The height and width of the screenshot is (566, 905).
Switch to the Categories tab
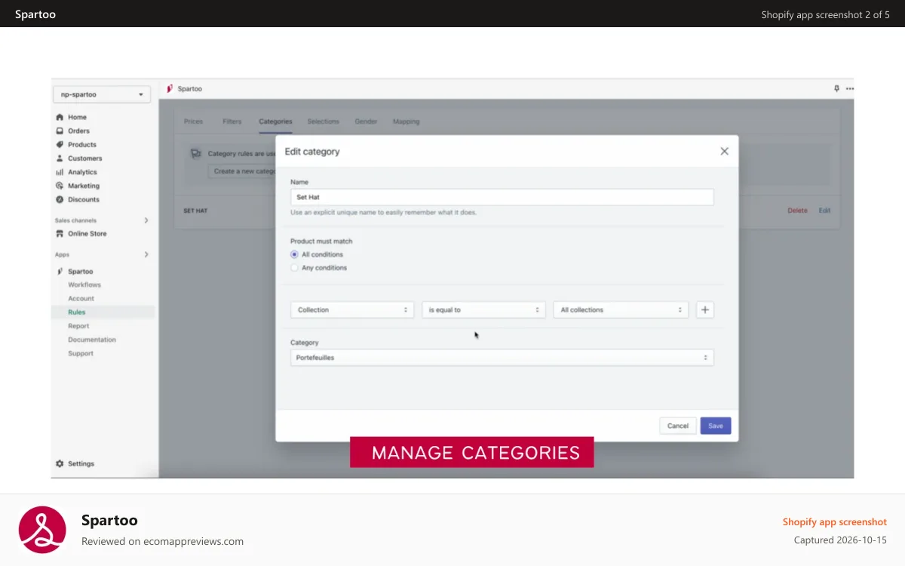pyautogui.click(x=275, y=122)
